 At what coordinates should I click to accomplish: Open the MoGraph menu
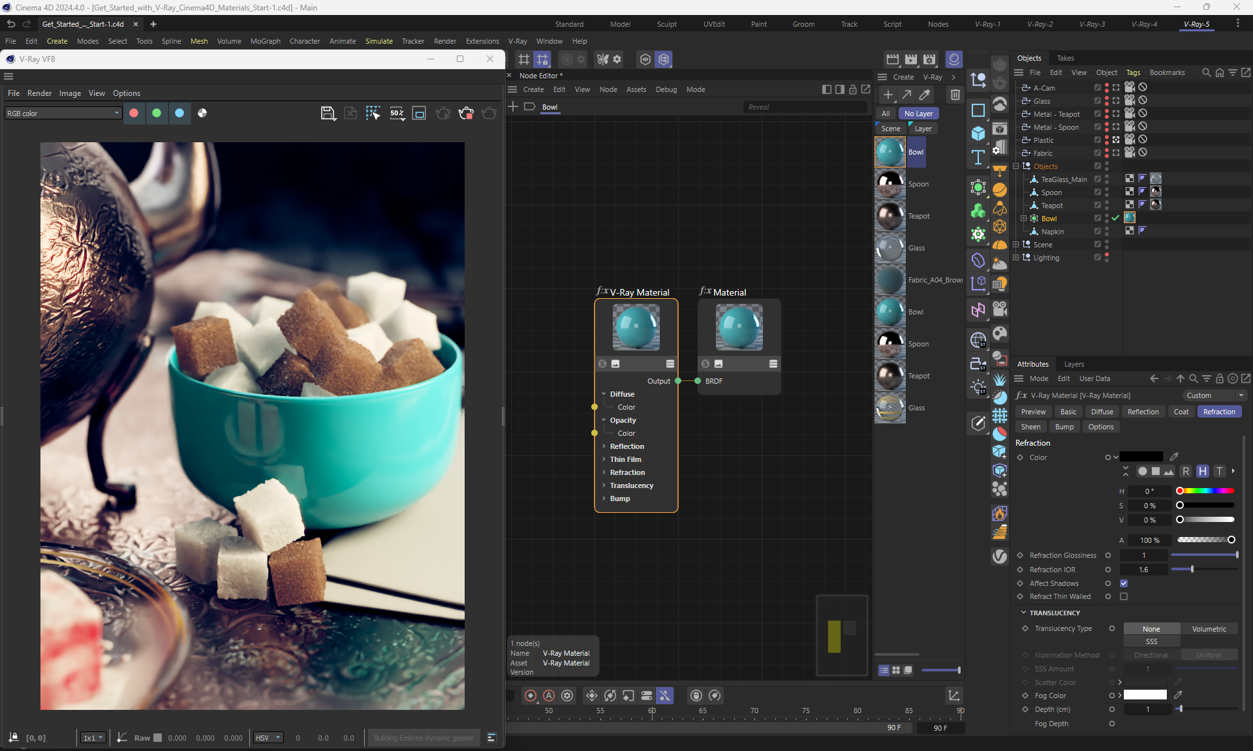click(265, 41)
